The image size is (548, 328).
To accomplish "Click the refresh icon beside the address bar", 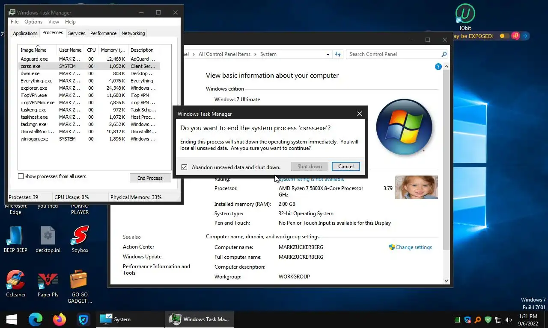I will click(x=338, y=54).
